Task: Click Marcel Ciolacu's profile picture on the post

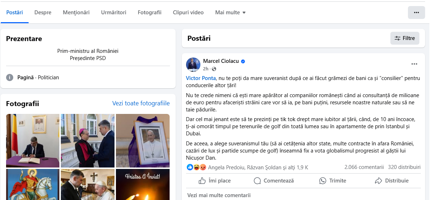Action: pos(193,65)
